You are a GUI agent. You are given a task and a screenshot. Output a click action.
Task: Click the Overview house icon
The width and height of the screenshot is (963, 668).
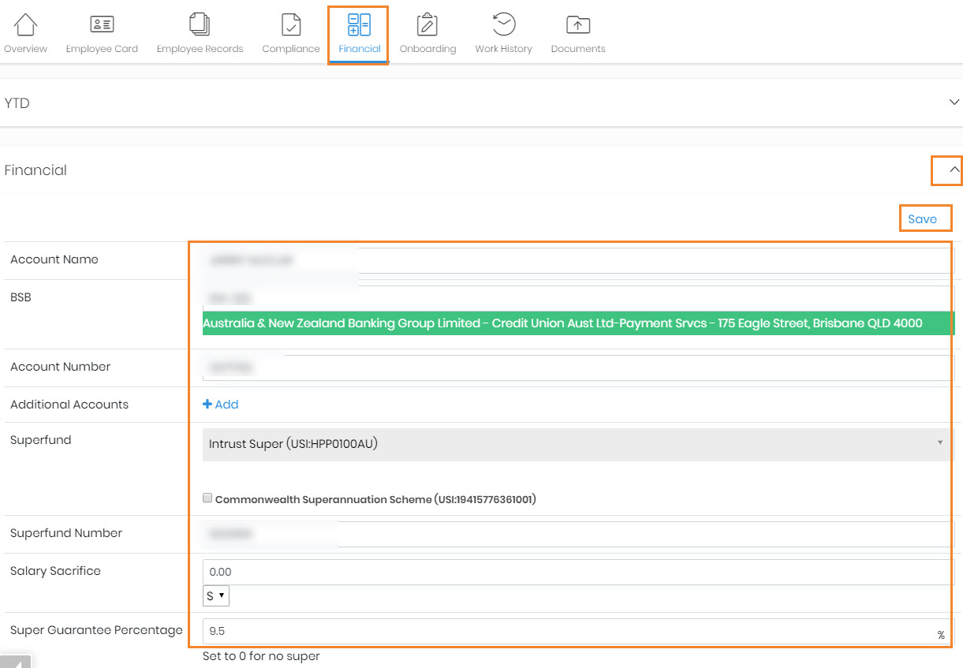(x=25, y=24)
